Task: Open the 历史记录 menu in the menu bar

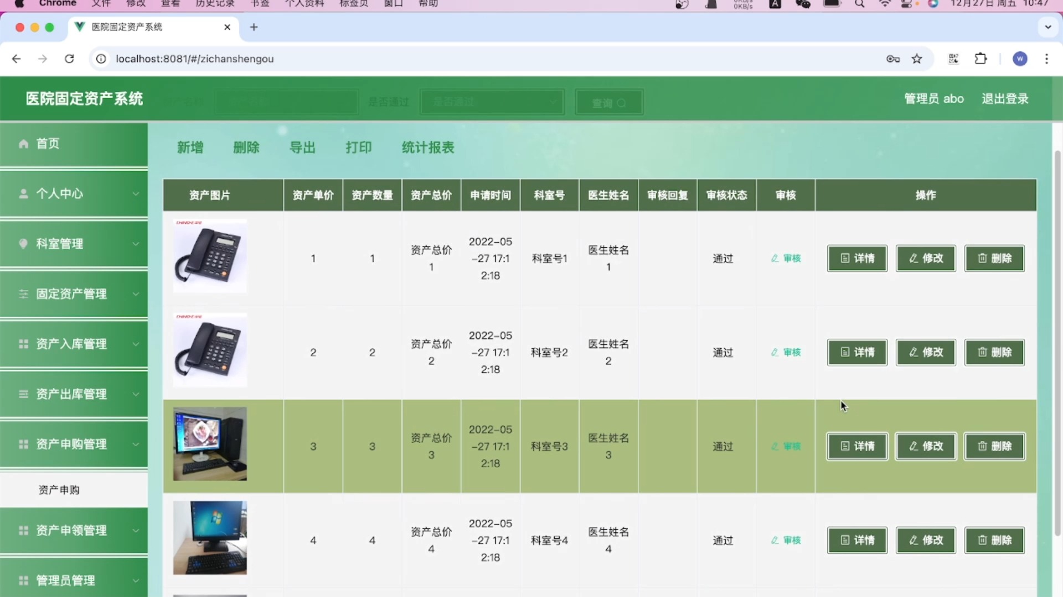Action: (215, 4)
